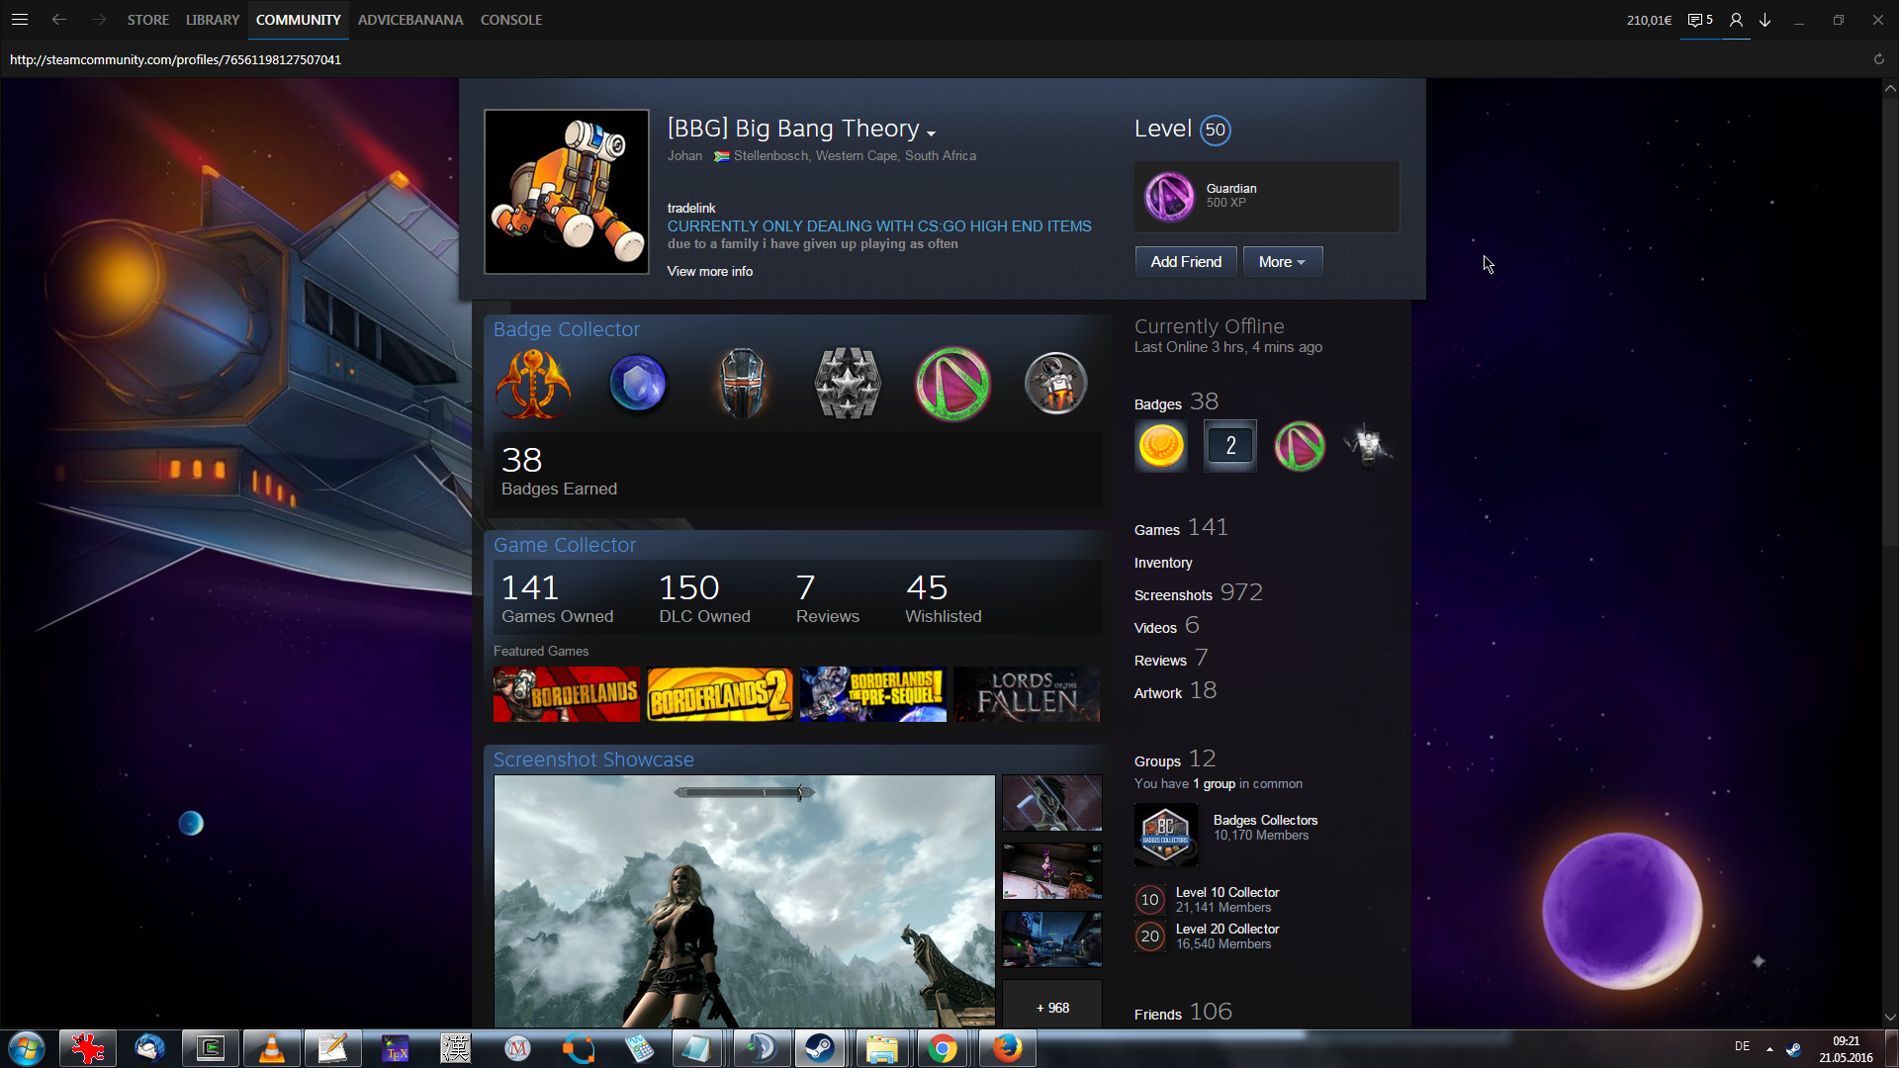This screenshot has height=1068, width=1899.
Task: Click the notifications icon showing 5
Action: click(x=1700, y=20)
